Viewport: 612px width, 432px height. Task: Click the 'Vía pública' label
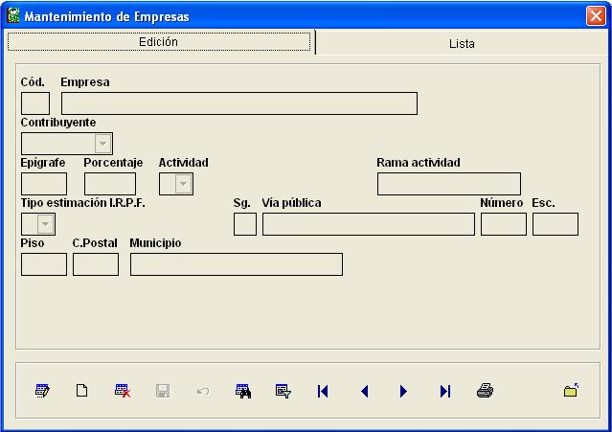291,202
